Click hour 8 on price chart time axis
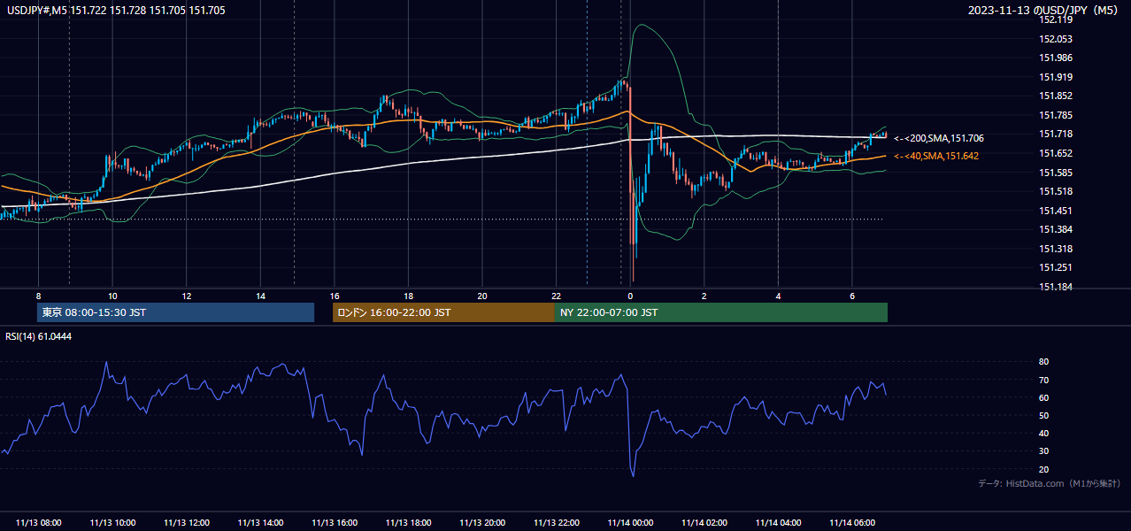Image resolution: width=1131 pixels, height=531 pixels. (38, 296)
